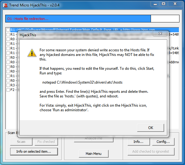Viewport: 185px width, 165px height.
Task: Open the Info... button
Action: pos(139,142)
